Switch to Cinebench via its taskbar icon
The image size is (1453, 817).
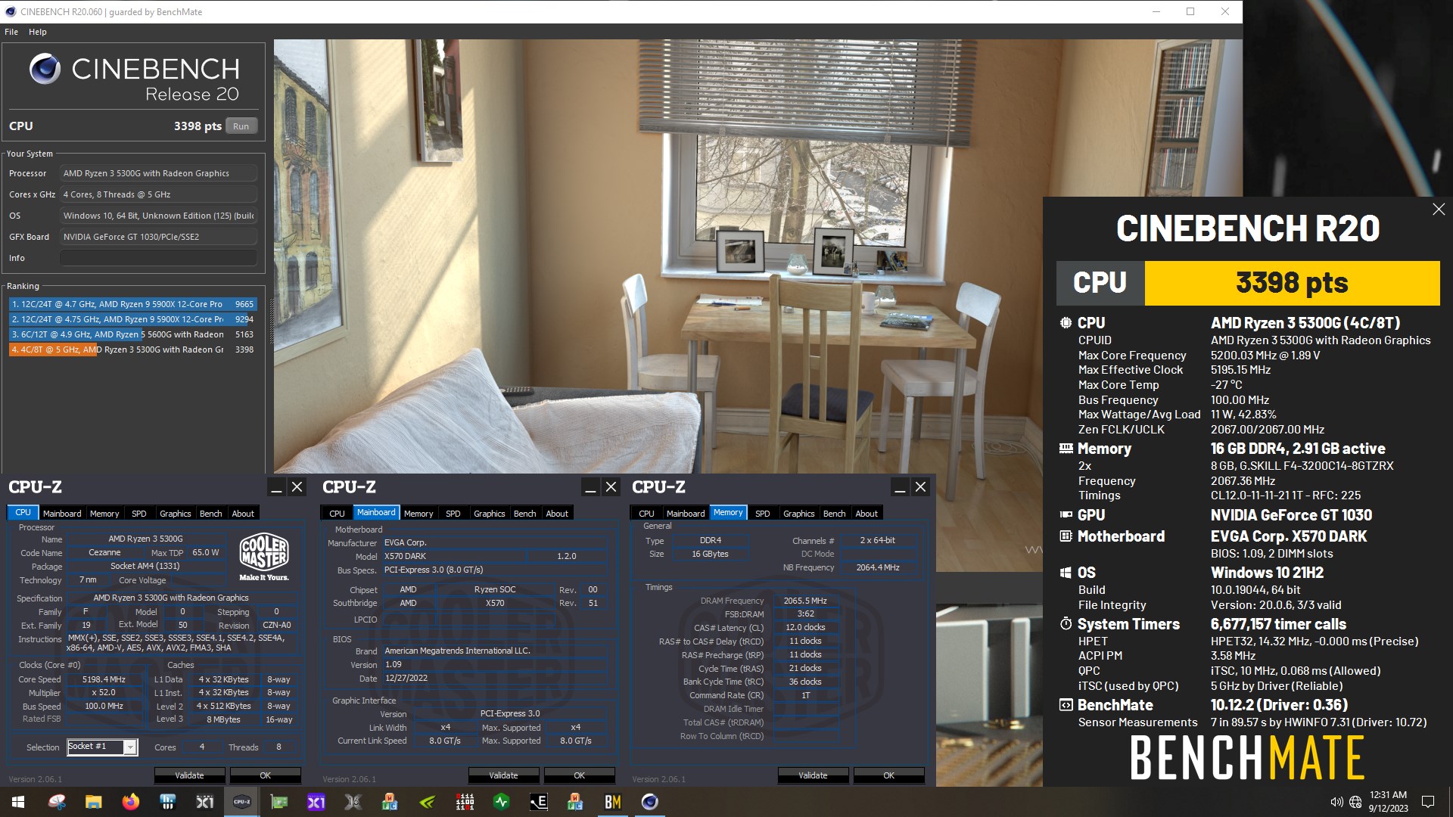point(649,802)
